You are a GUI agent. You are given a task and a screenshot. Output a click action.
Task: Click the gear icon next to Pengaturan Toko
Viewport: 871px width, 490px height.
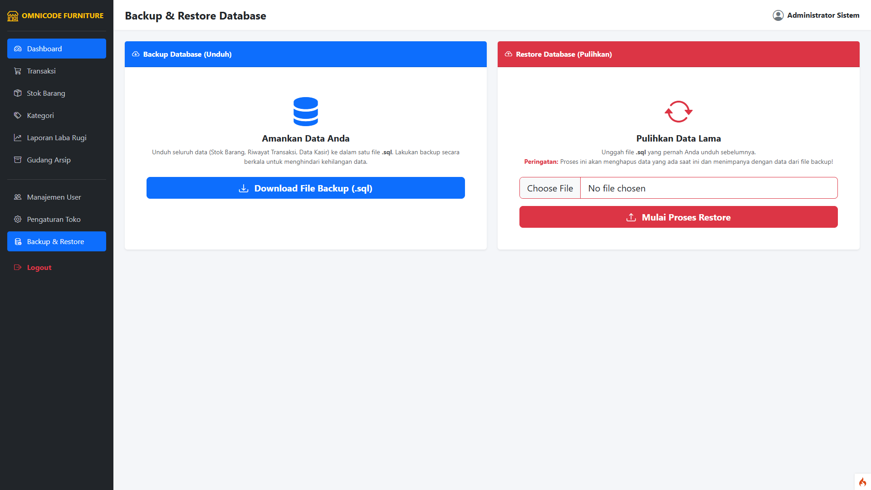tap(18, 220)
